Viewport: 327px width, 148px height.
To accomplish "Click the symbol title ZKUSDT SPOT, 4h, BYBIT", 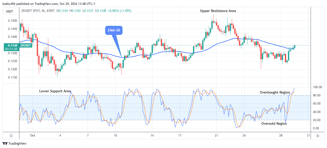I will pos(38,11).
